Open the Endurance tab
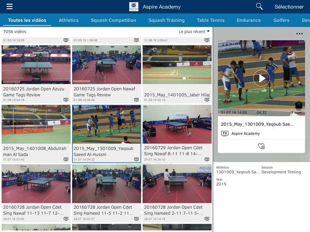 [x=249, y=20]
